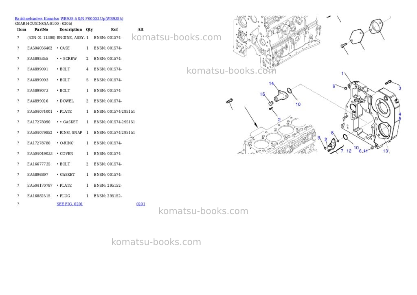Viewport: 417px width, 295px height.
Task: Click callout number 13 in diagram
Action: (x=385, y=151)
